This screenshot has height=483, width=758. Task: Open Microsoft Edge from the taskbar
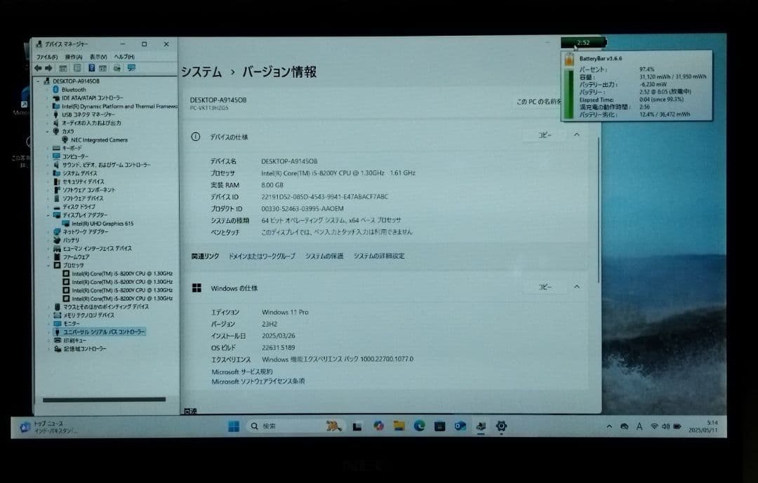click(419, 426)
